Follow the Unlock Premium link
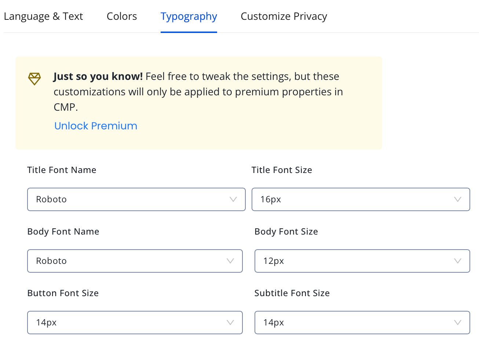Screen dimensions: 479x346 pyautogui.click(x=96, y=126)
